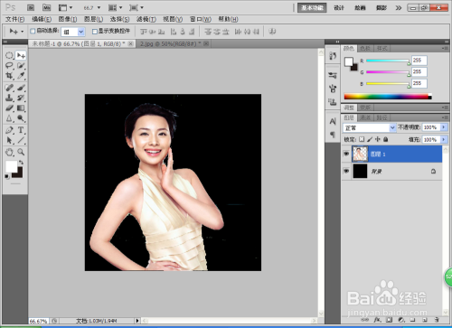The width and height of the screenshot is (452, 328).
Task: Open the Paragraph panel icon in dock
Action: tap(333, 134)
